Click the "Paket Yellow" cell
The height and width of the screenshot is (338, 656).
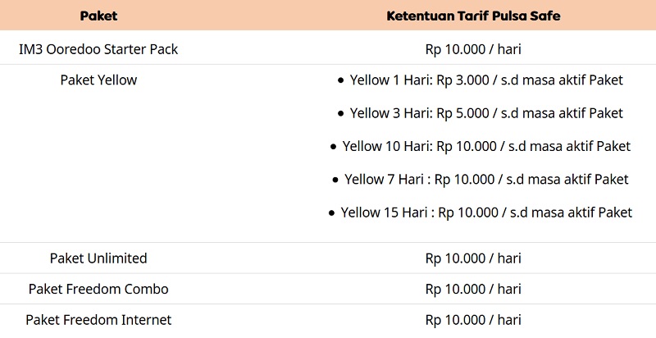pos(98,80)
